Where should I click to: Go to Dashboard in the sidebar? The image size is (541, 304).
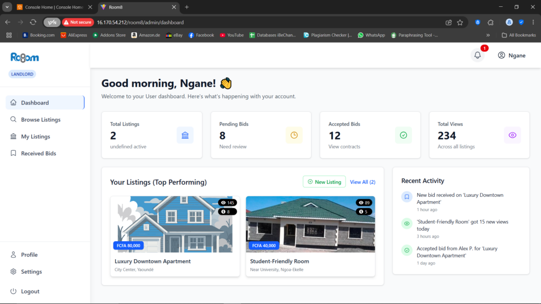[45, 102]
